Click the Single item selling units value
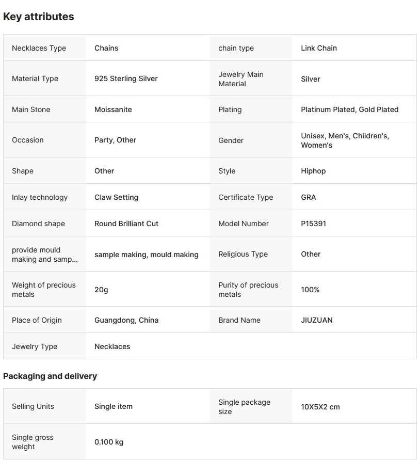The image size is (420, 460). click(x=114, y=406)
